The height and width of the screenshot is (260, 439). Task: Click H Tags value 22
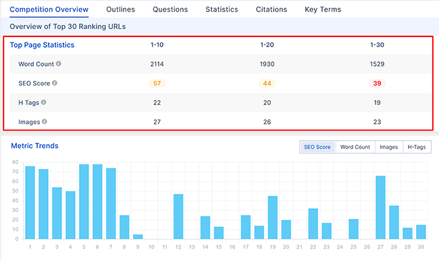click(157, 103)
